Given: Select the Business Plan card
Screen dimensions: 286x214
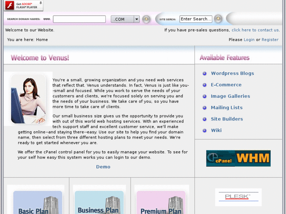Looking at the screenshot, I should click(x=99, y=202).
